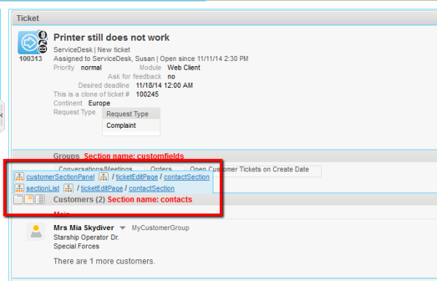The height and width of the screenshot is (281, 437).
Task: Click the head silhouette icon atop the ticket badge
Action: point(43,35)
